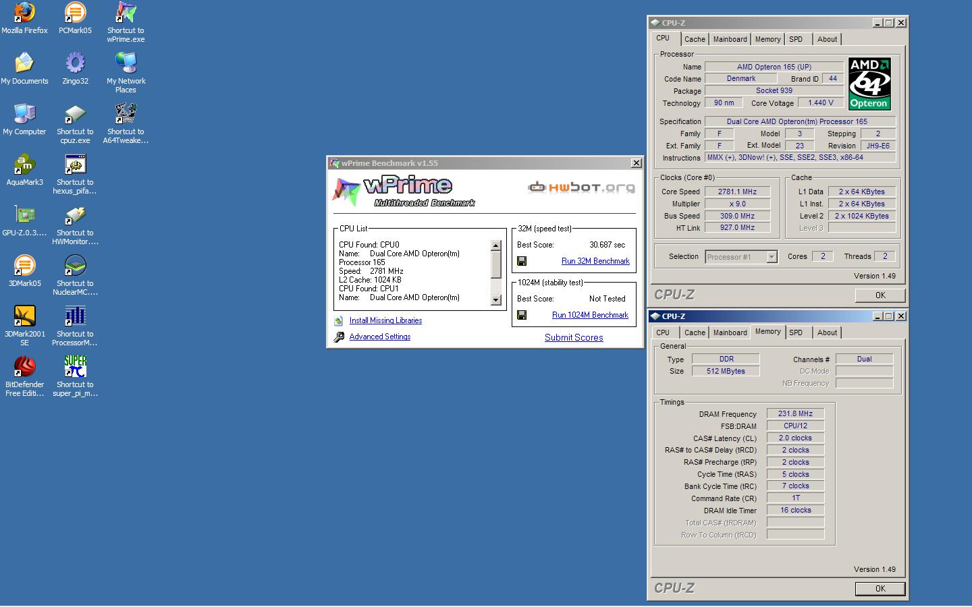Open the About tab in lower CPU-Z window
This screenshot has width=972, height=607.
pyautogui.click(x=827, y=333)
